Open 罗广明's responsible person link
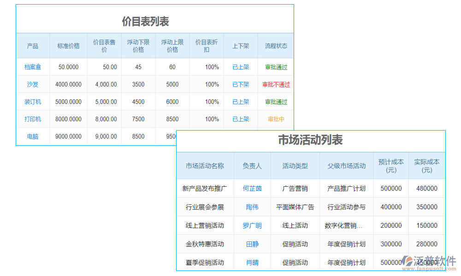The height and width of the screenshot is (276, 461). click(x=252, y=225)
